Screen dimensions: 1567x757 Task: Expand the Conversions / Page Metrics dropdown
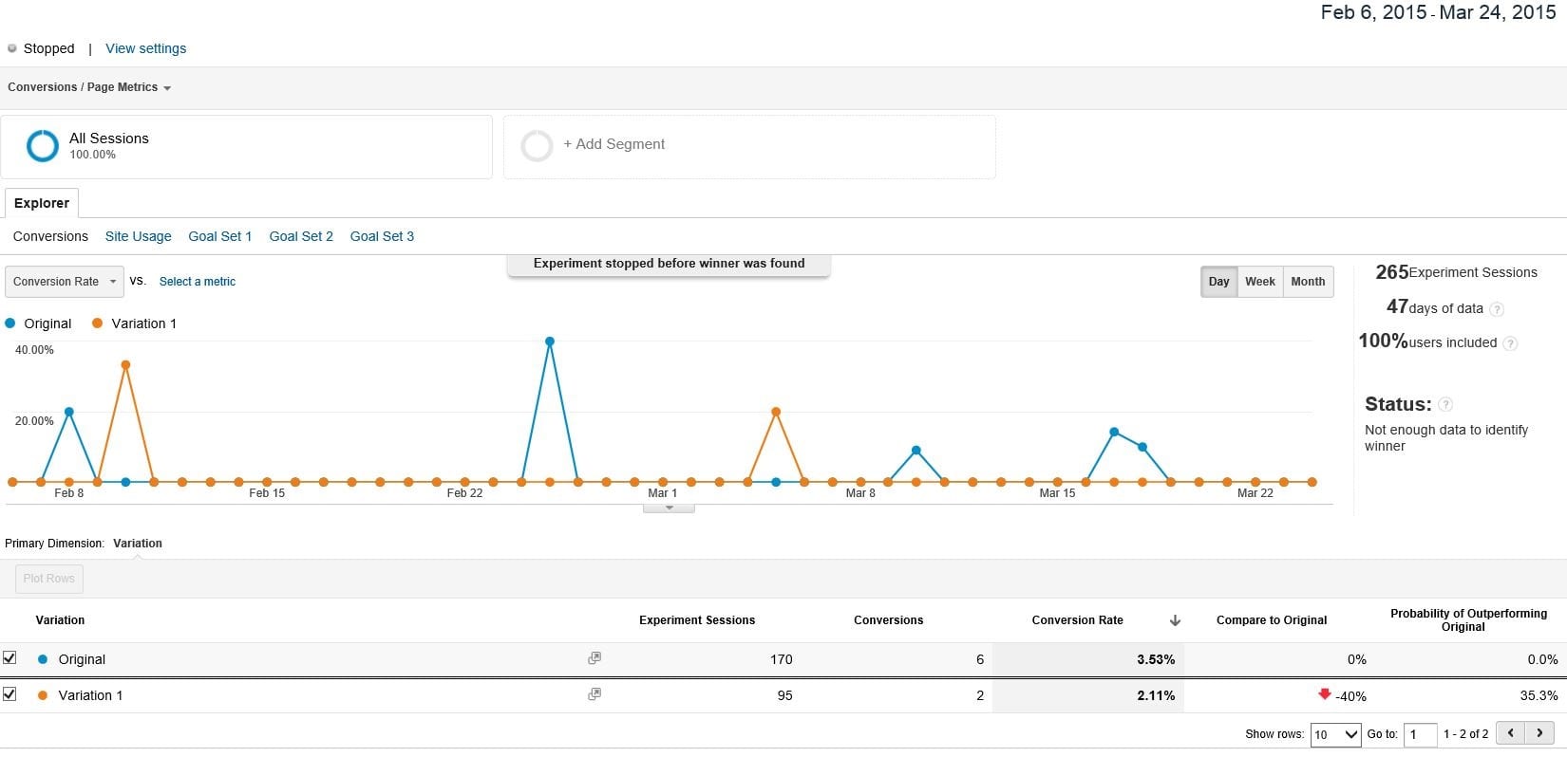point(89,87)
